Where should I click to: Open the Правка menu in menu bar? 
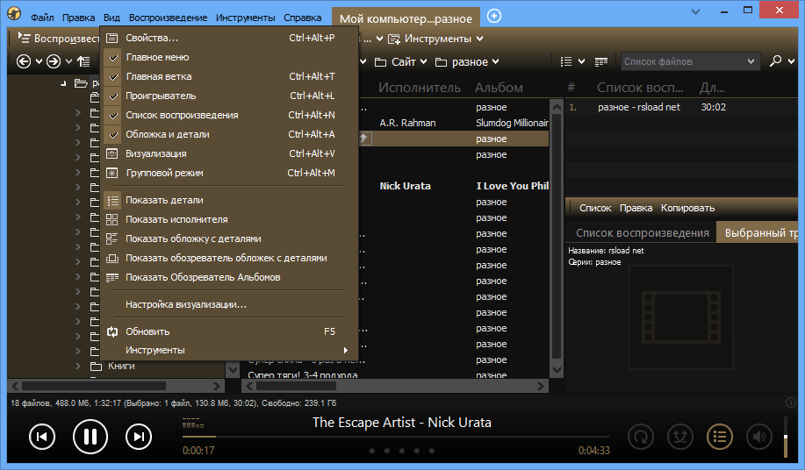pos(78,18)
